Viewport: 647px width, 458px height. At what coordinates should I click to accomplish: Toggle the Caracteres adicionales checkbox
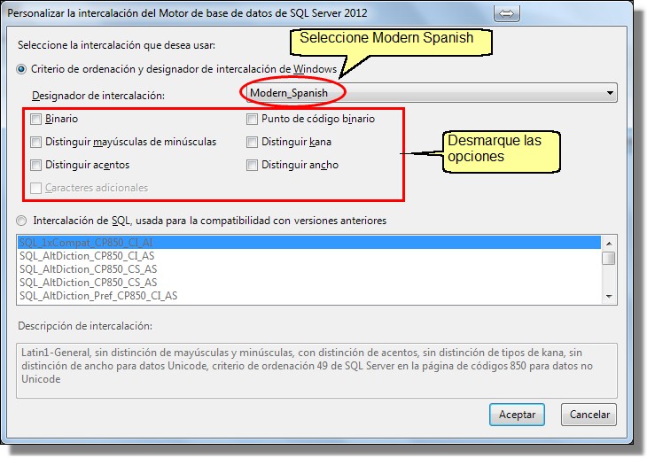click(36, 188)
